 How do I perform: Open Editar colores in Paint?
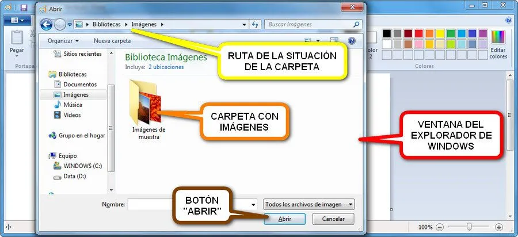(x=498, y=44)
